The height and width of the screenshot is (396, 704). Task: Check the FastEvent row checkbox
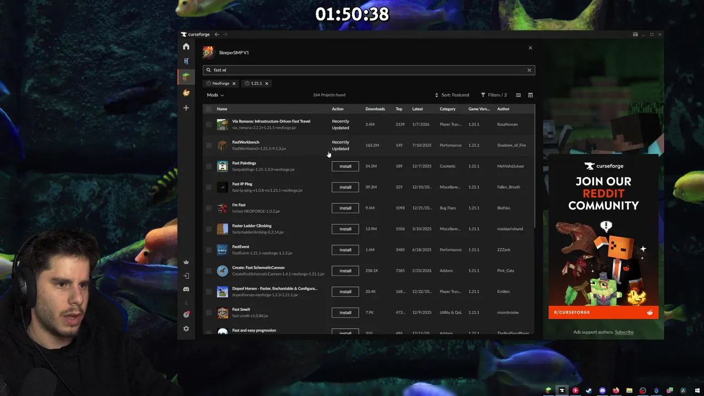coord(208,250)
